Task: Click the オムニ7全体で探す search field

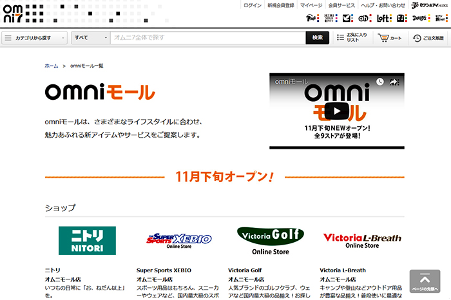Action: tap(208, 37)
